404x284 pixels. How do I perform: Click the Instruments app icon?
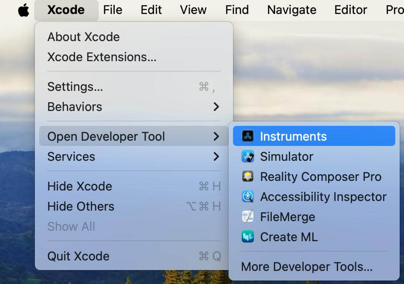click(248, 136)
